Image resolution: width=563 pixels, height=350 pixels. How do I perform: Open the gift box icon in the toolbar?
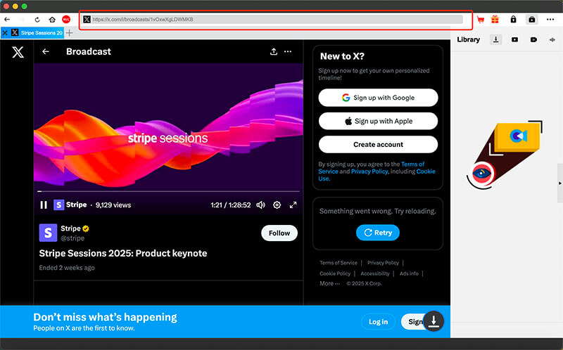[x=495, y=20]
